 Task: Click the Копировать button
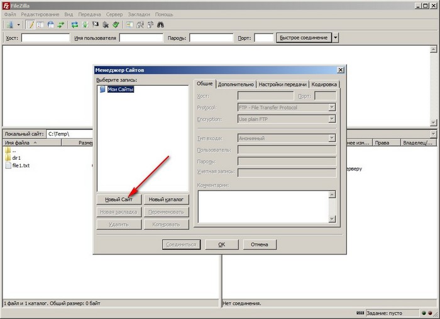[x=166, y=224]
